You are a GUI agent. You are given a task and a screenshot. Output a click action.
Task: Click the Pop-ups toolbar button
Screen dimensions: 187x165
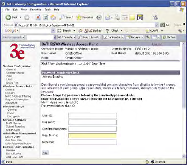click(x=134, y=37)
